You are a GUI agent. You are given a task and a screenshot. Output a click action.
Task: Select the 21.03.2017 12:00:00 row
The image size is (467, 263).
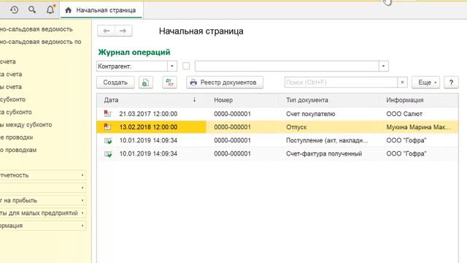277,114
